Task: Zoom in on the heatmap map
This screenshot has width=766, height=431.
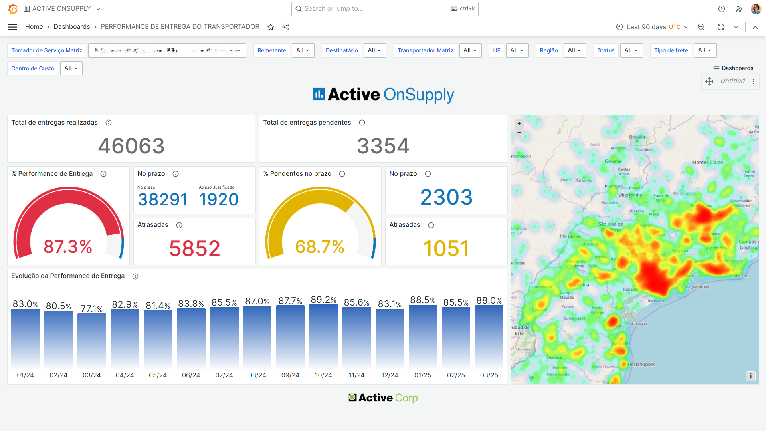Action: click(519, 124)
